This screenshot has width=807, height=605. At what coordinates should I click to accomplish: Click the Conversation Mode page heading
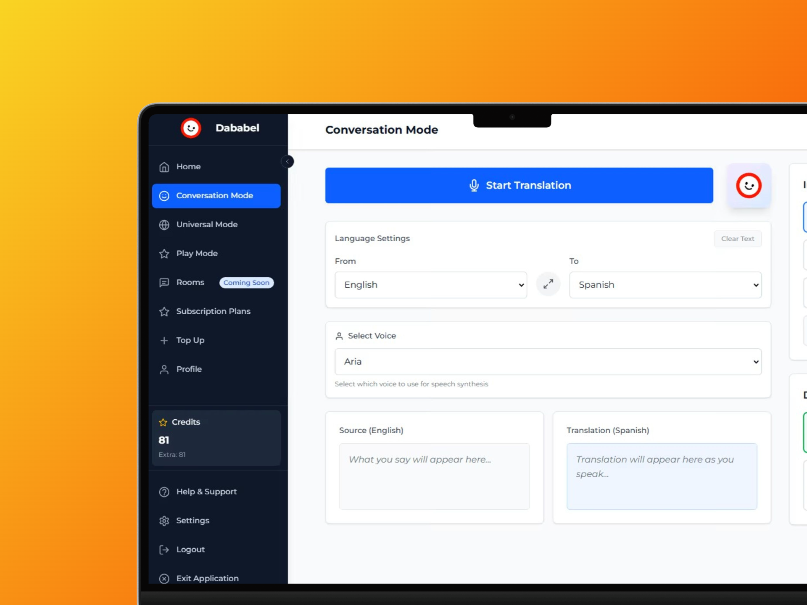coord(381,130)
